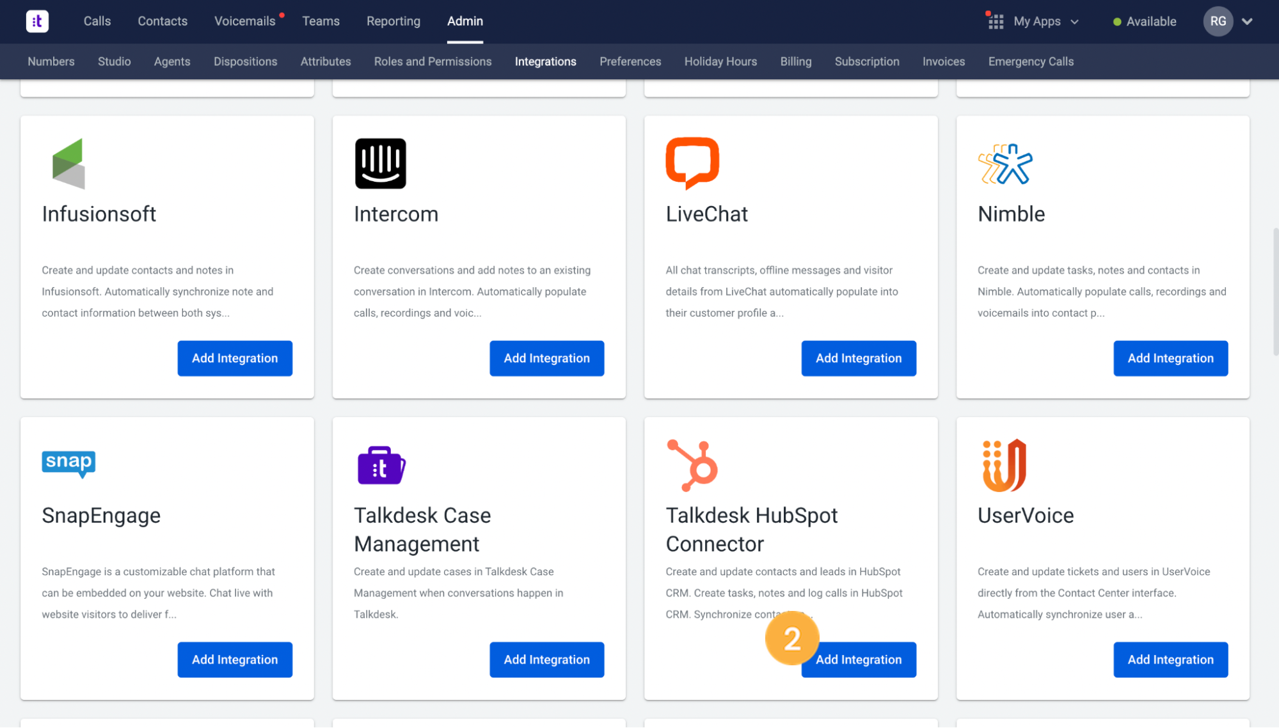Click the LiveChat logo
1279x728 pixels.
[x=692, y=163]
